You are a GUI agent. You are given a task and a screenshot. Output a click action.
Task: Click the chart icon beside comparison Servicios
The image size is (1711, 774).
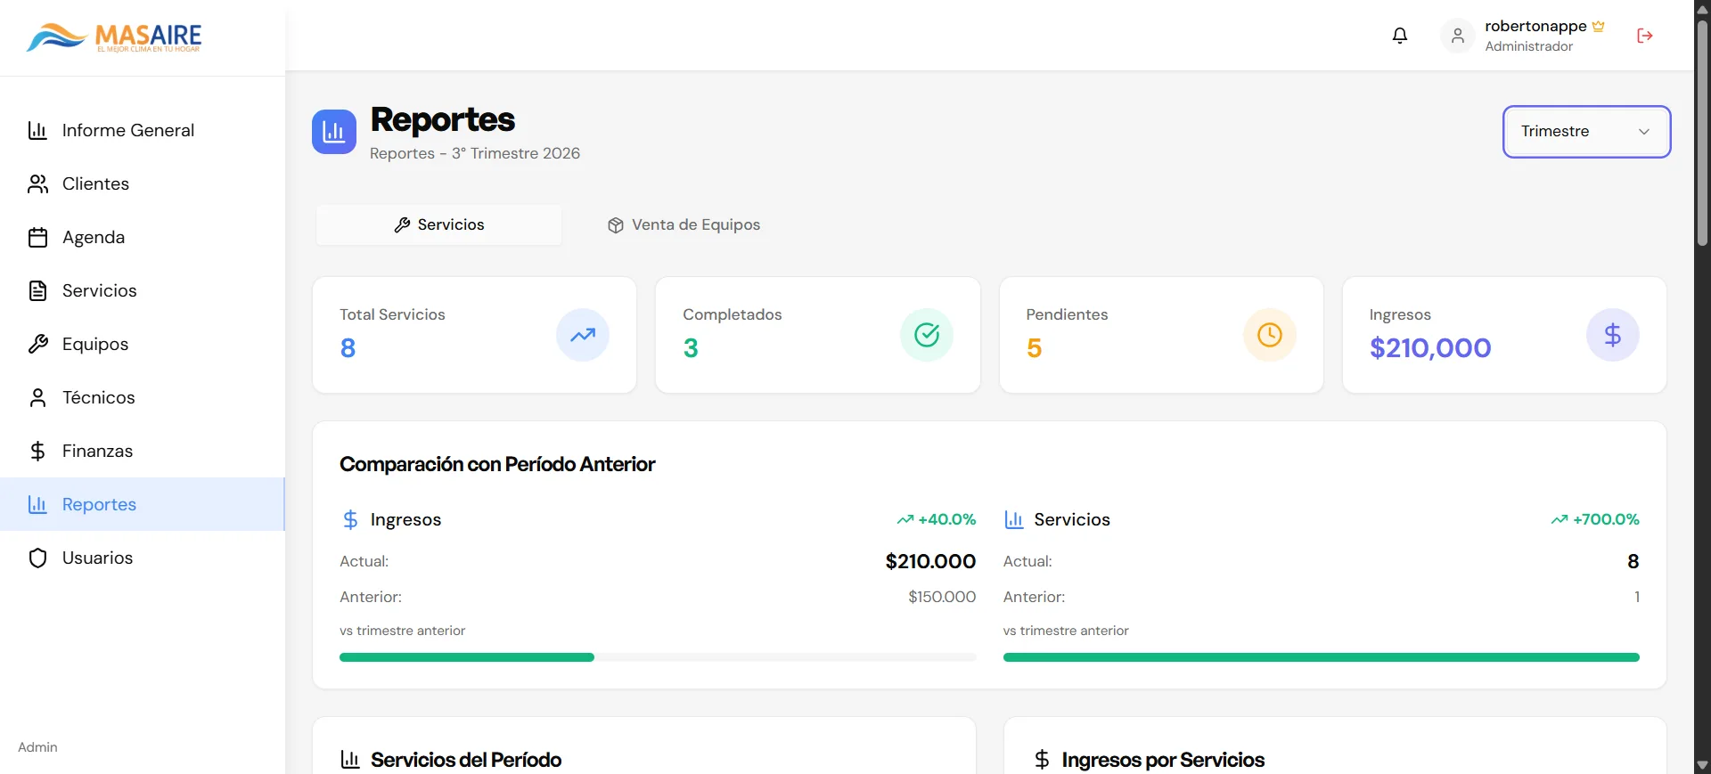[1014, 519]
